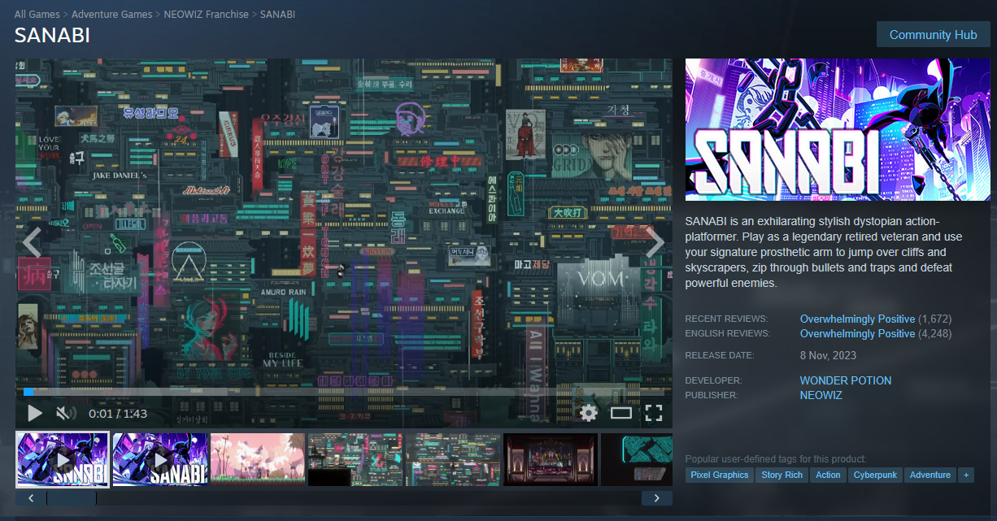Select the pink cherry blossom screenshot thumbnail
Screen dimensions: 997x521
coord(258,459)
